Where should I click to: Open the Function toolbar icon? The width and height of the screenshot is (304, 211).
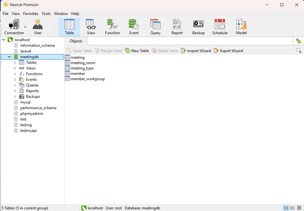(112, 27)
